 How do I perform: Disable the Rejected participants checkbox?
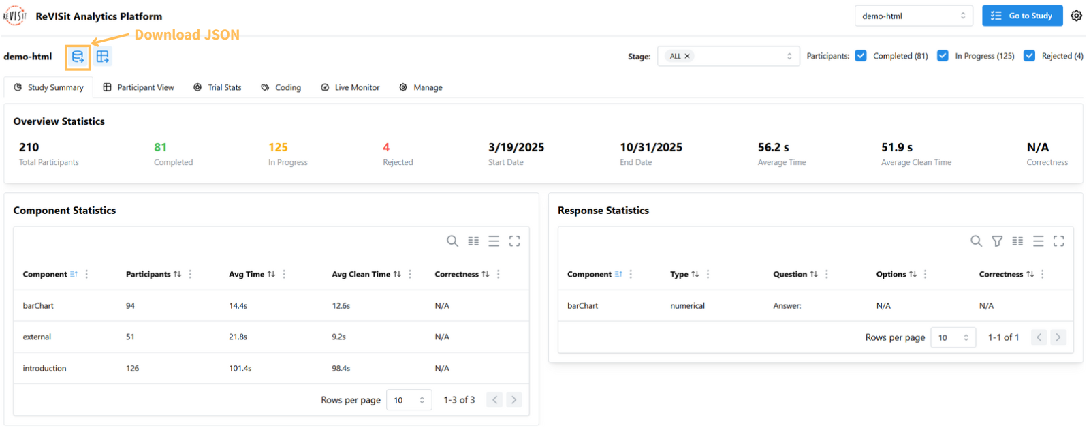(1029, 56)
